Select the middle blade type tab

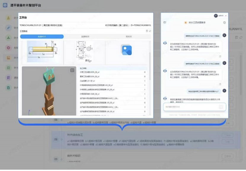click(x=85, y=37)
